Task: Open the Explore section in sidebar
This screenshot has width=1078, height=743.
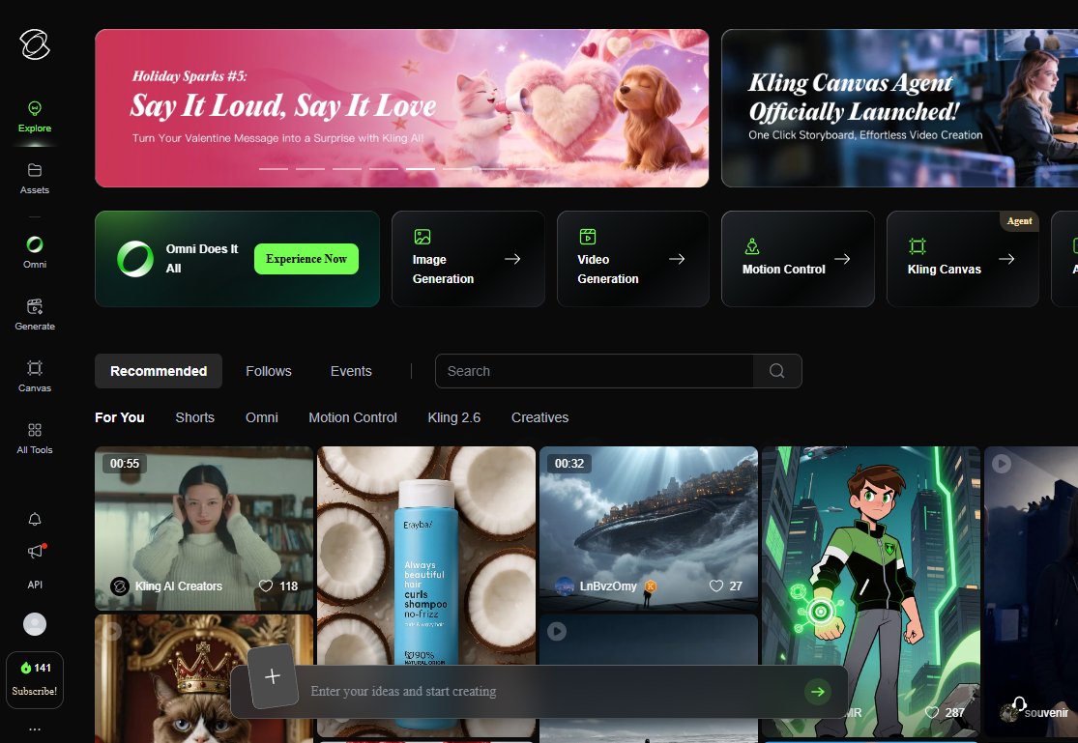Action: [x=35, y=116]
